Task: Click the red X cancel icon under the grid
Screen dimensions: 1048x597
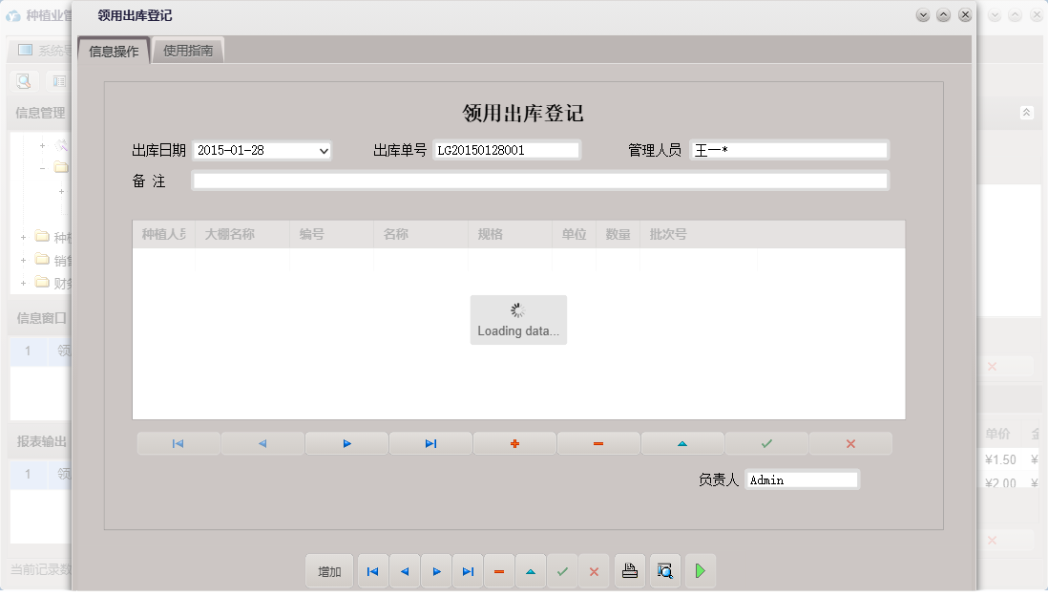Action: pyautogui.click(x=850, y=443)
